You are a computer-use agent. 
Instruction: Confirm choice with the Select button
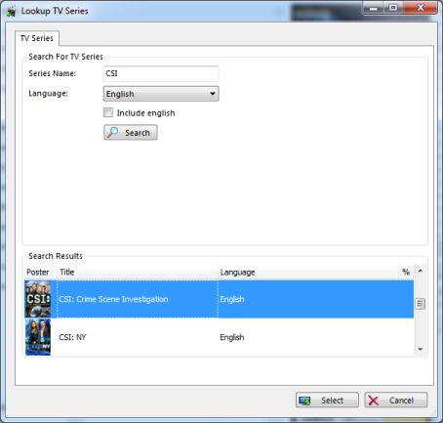(x=327, y=401)
